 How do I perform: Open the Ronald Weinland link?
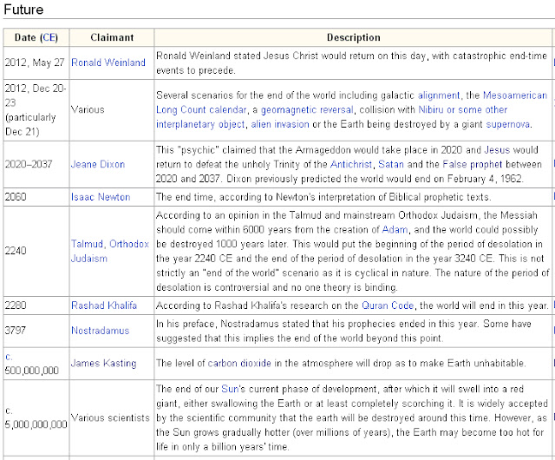(108, 62)
